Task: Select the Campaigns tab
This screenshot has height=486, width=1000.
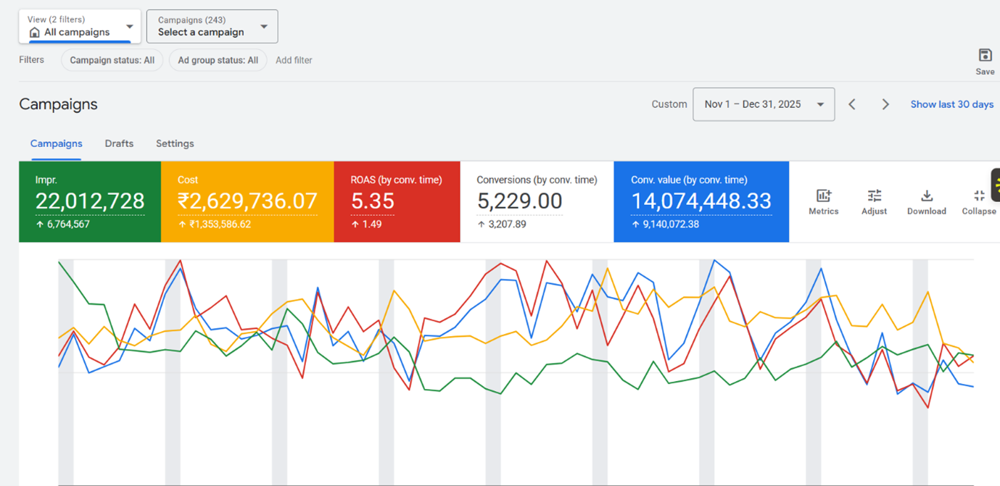Action: click(x=56, y=143)
